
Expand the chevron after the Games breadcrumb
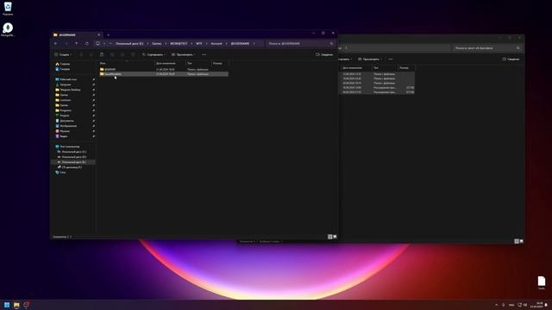[x=166, y=44]
